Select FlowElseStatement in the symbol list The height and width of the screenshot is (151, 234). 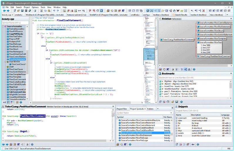coord(17,59)
